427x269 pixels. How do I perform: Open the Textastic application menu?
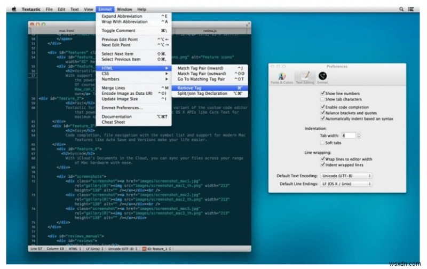pyautogui.click(x=31, y=9)
